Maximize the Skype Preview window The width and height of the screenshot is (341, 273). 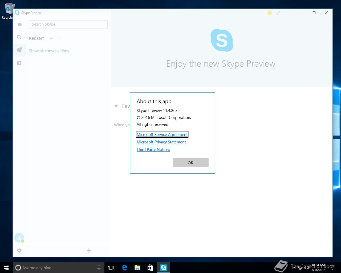coord(314,13)
